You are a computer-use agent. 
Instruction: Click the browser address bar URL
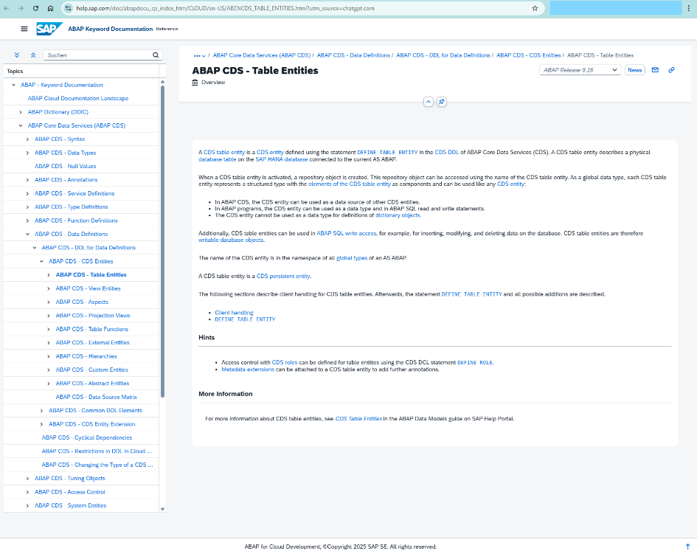tap(225, 8)
